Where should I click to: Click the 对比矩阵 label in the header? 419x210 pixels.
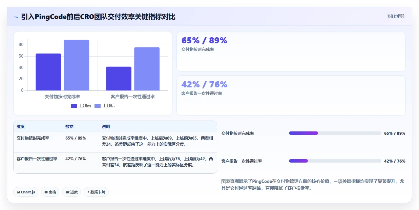396,16
